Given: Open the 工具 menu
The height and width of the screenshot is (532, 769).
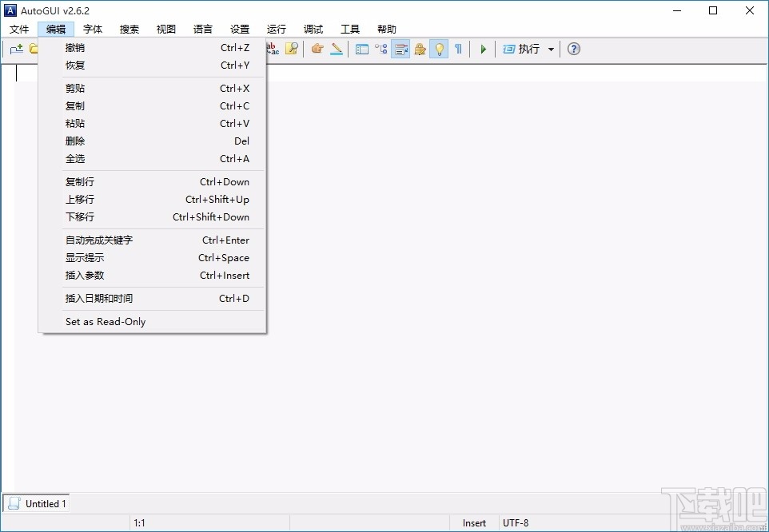Looking at the screenshot, I should click(349, 29).
